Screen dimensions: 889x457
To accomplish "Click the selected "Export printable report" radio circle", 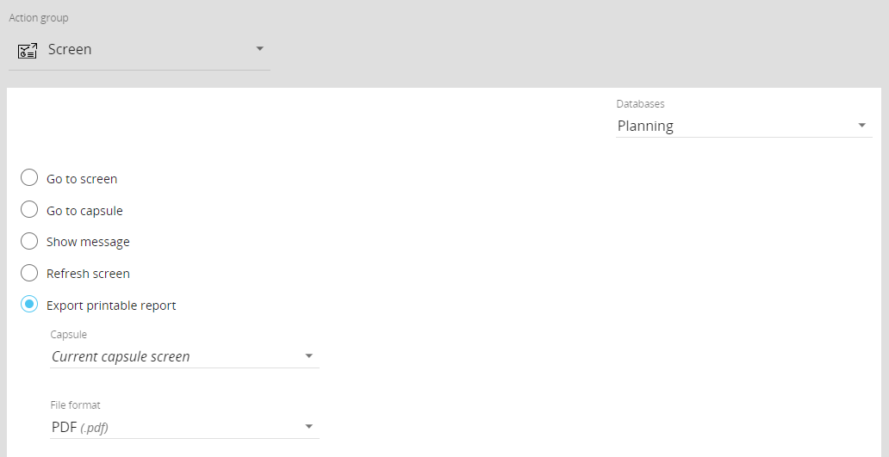I will (x=29, y=305).
